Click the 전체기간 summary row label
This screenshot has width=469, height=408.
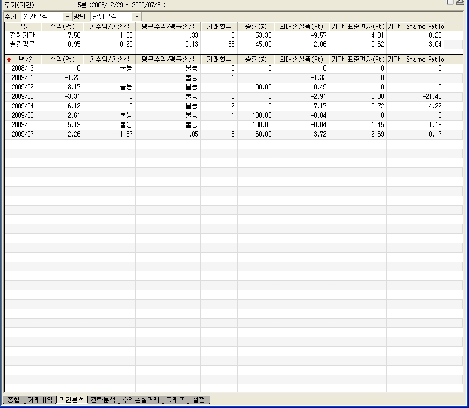tap(23, 35)
